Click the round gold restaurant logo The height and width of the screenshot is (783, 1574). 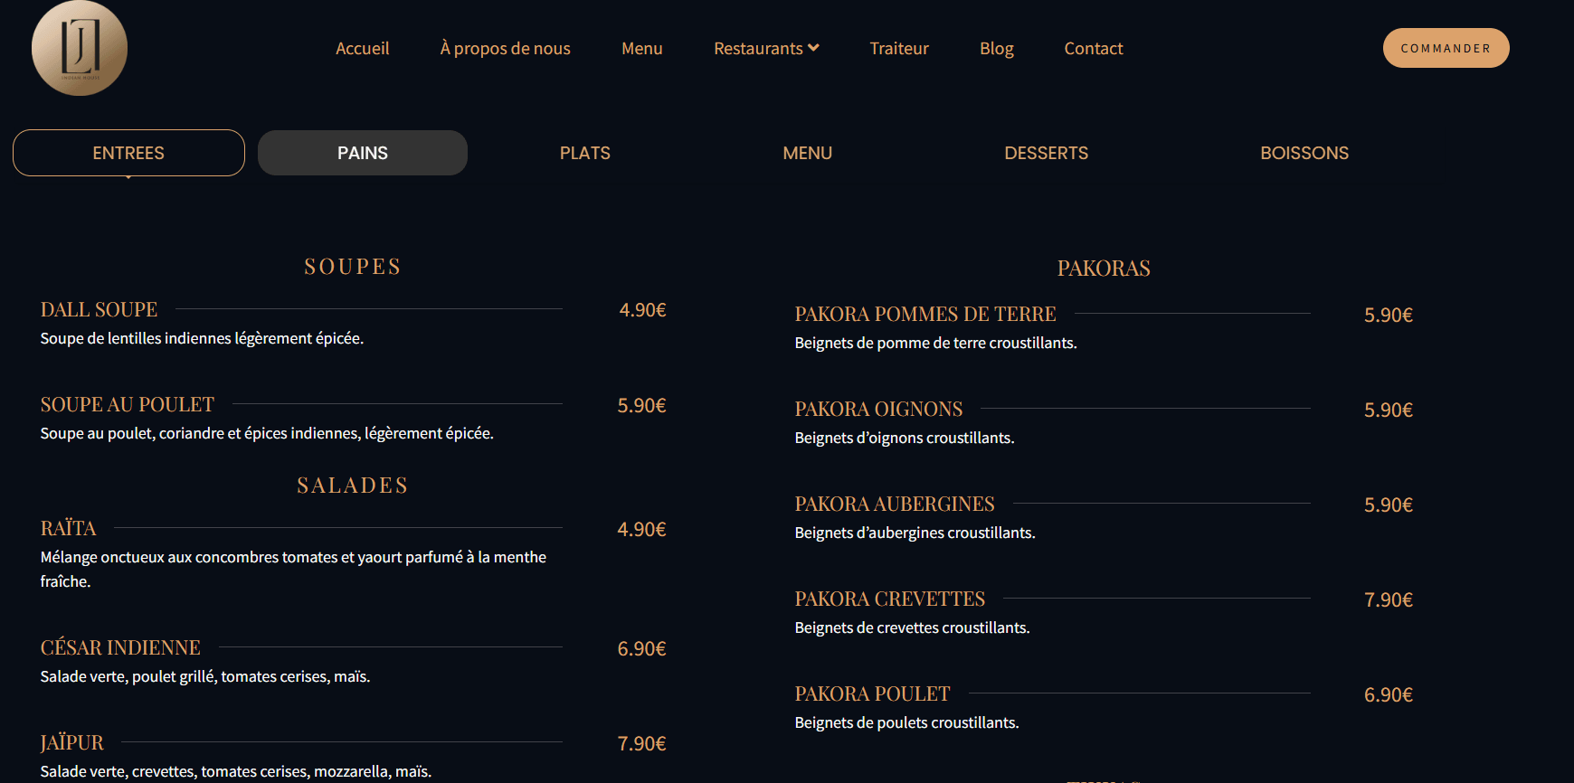coord(80,48)
